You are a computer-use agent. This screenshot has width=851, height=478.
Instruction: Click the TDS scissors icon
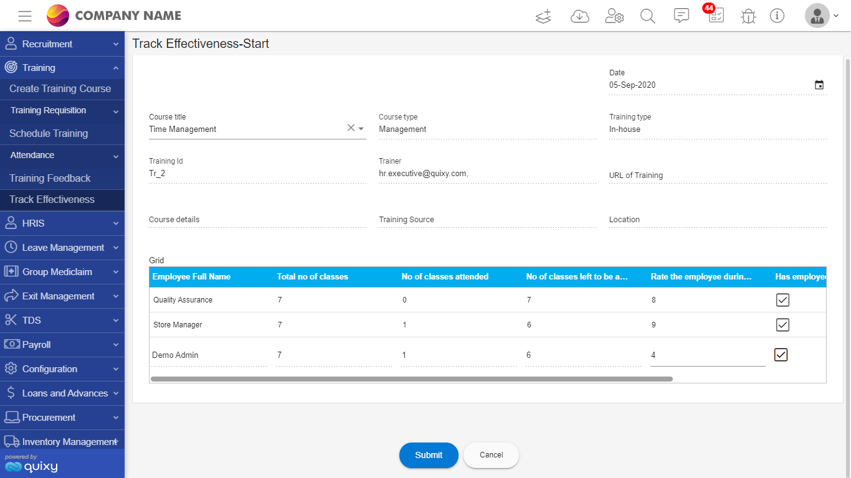pos(11,320)
